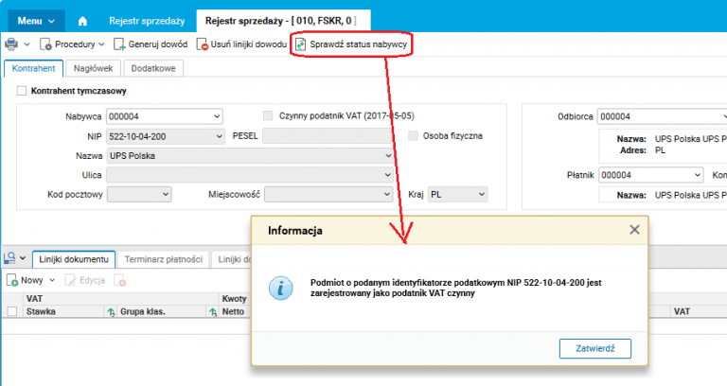Click the Stawka column header
This screenshot has width=727, height=386.
(41, 311)
